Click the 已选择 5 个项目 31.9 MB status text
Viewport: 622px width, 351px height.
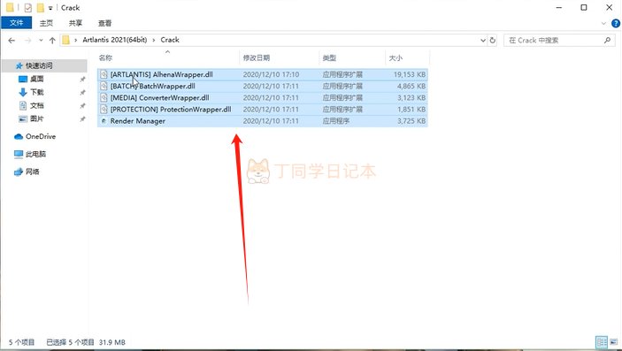click(86, 342)
